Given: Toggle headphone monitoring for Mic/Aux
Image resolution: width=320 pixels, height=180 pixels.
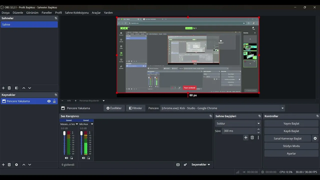Looking at the screenshot, I should (88, 158).
